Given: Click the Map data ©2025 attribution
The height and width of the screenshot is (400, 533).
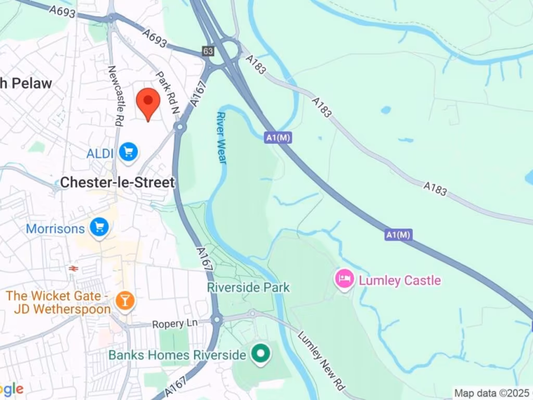Looking at the screenshot, I should click(x=492, y=393).
